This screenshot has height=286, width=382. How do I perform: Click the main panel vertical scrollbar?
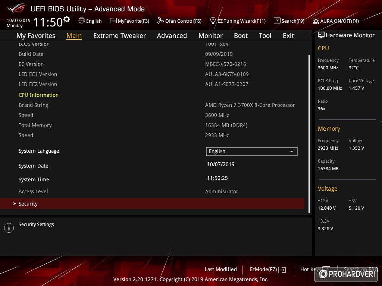(309, 134)
